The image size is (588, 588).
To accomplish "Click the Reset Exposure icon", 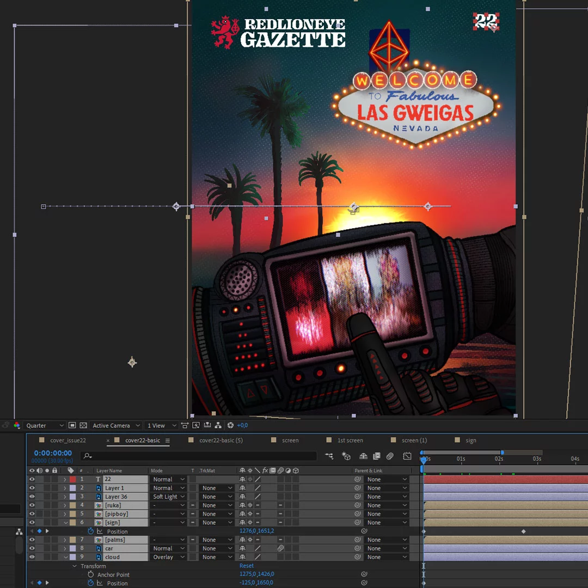I will click(230, 425).
